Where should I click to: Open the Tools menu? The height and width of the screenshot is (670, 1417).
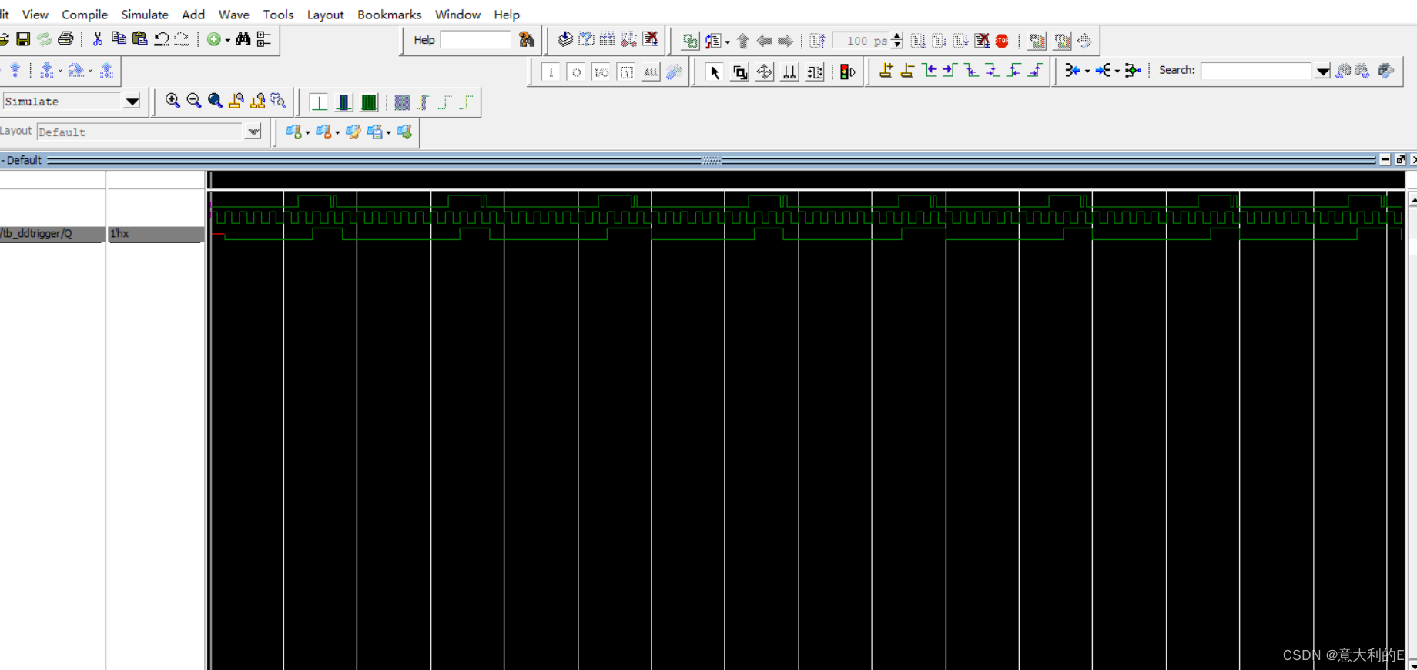point(278,15)
